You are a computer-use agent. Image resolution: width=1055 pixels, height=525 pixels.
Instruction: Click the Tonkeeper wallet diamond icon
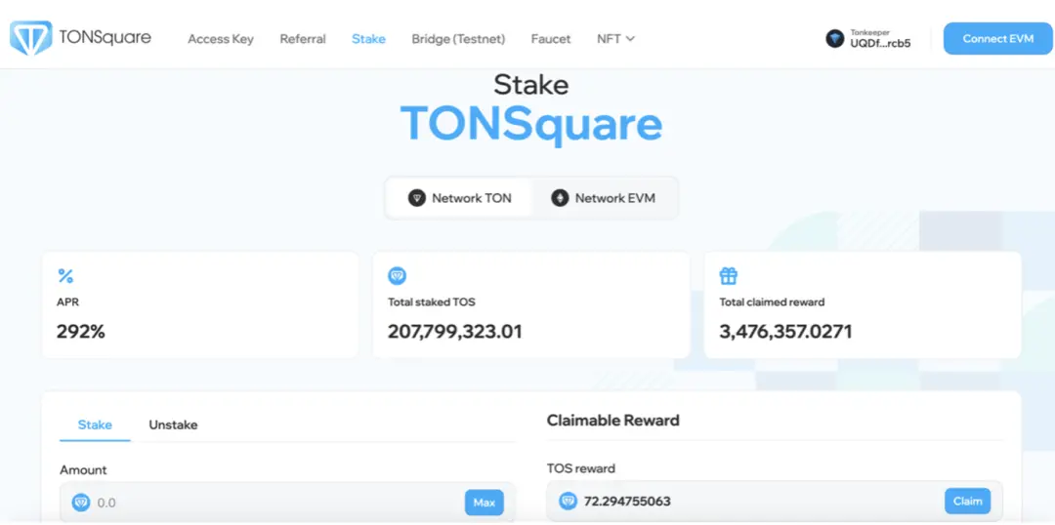pos(835,38)
